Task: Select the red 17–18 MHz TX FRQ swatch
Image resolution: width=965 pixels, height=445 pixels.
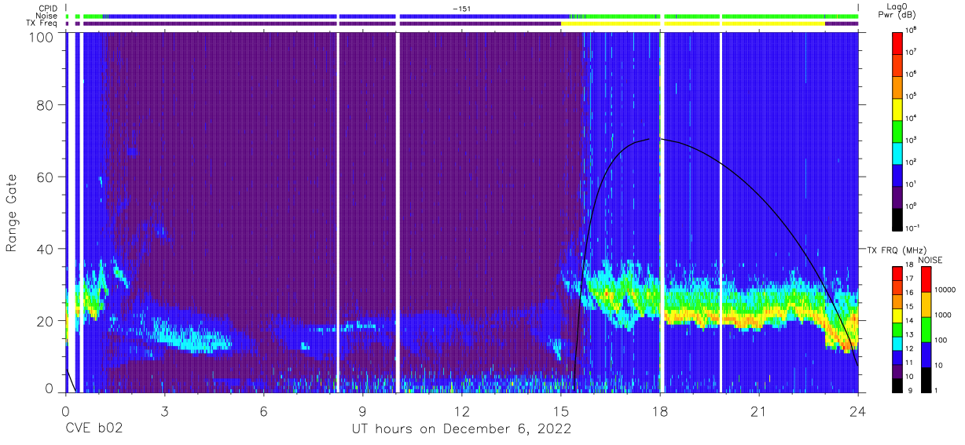Action: tap(897, 274)
